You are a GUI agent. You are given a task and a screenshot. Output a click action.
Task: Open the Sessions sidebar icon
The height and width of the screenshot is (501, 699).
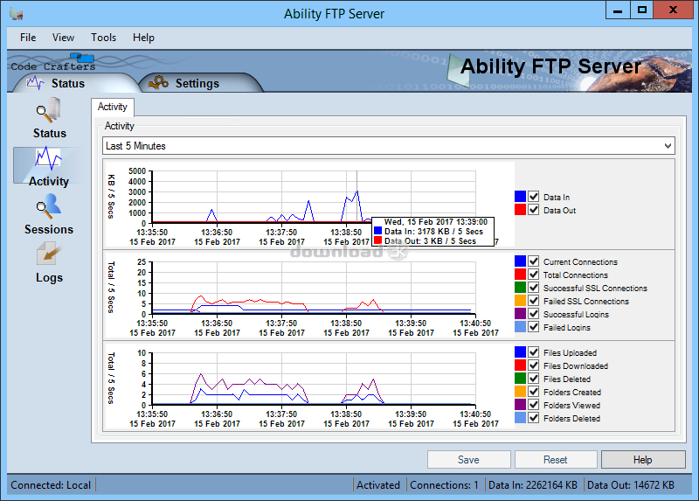click(x=49, y=215)
